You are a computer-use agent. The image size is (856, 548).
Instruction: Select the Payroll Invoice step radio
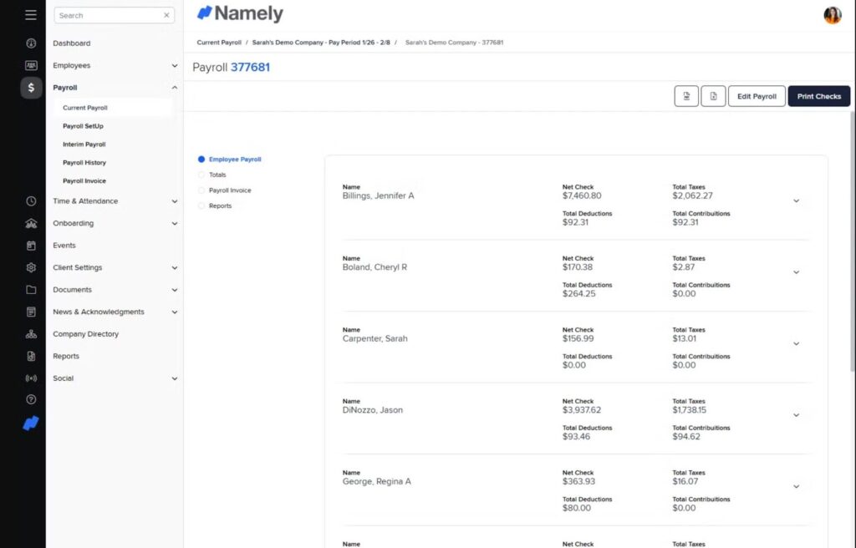[x=201, y=190]
